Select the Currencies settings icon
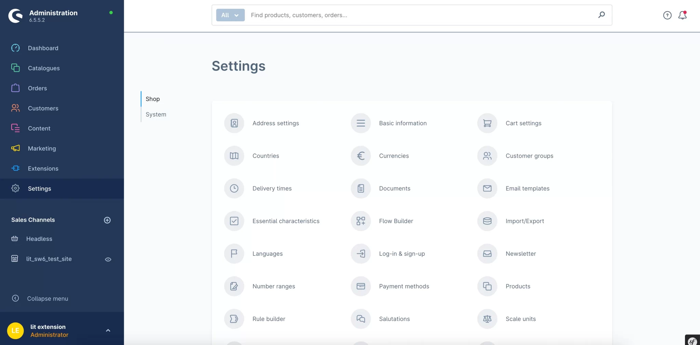 tap(360, 156)
